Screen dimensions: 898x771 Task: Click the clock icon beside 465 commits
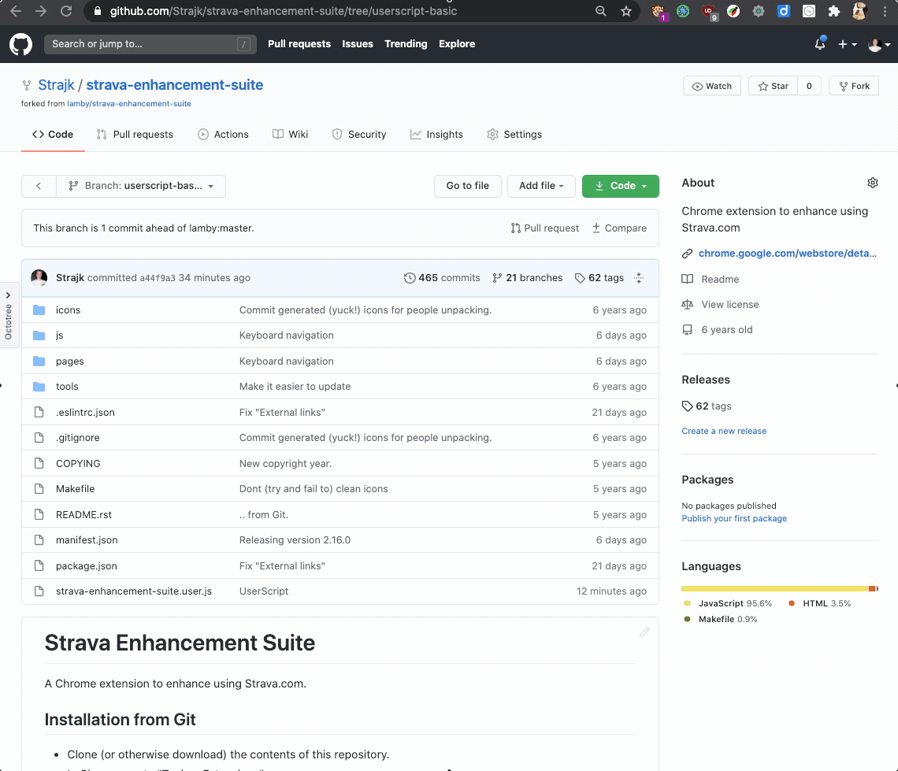(410, 277)
